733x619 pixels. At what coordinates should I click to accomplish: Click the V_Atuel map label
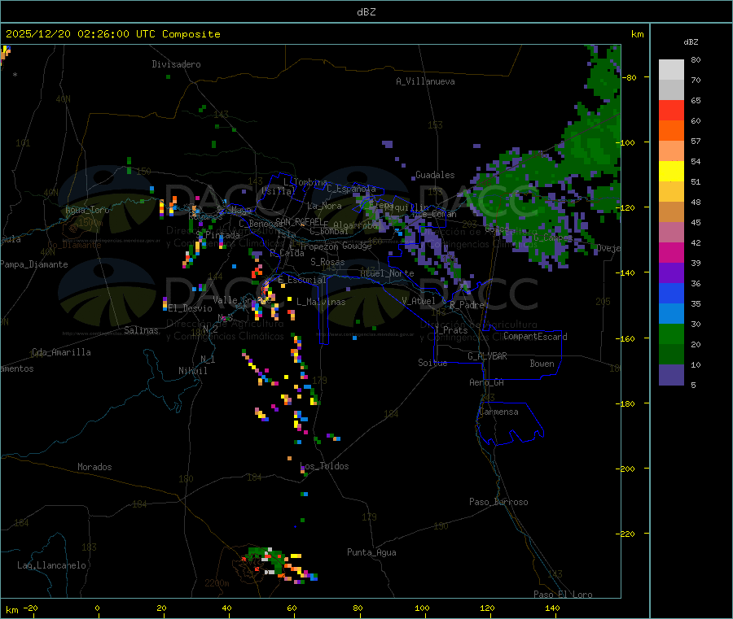coord(419,301)
